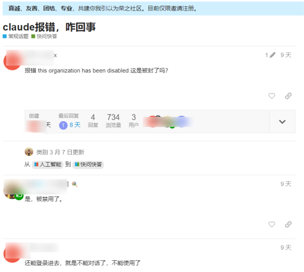Click the lollipop emoji next to username
The width and height of the screenshot is (304, 272).
[x=74, y=184]
